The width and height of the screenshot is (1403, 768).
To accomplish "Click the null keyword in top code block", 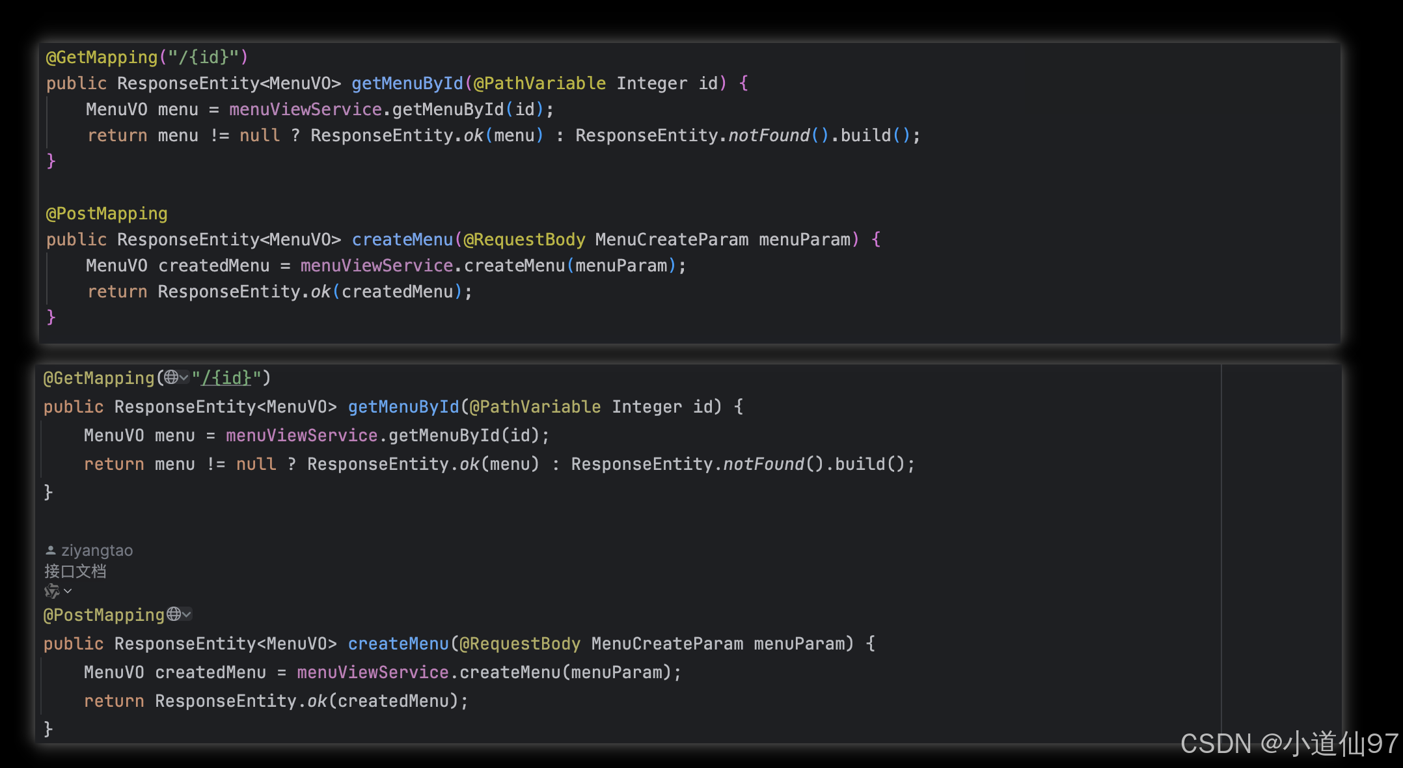I will pyautogui.click(x=260, y=135).
